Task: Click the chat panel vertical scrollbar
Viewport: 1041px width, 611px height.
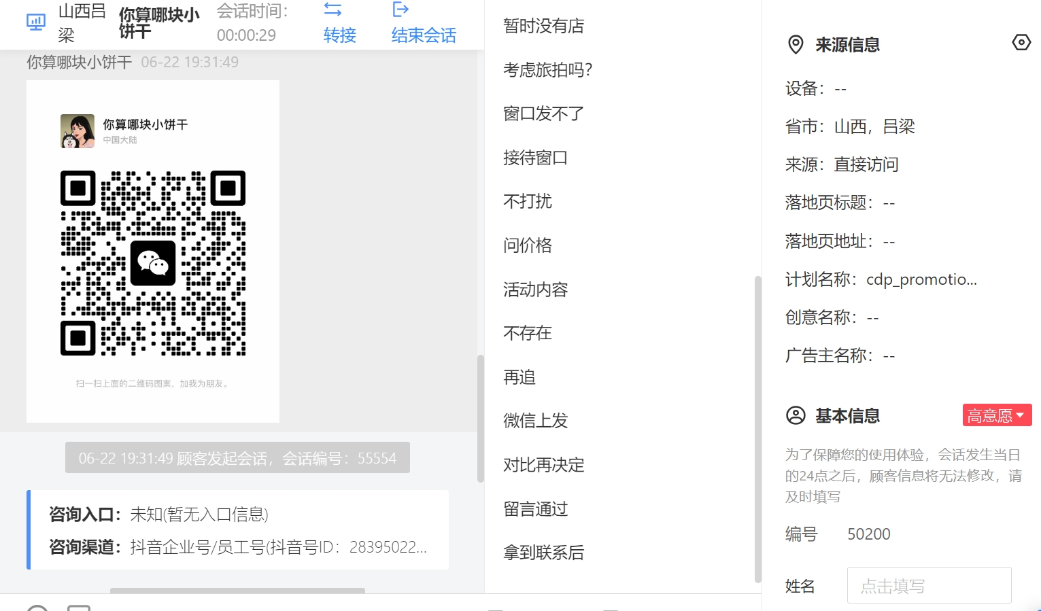Action: [481, 418]
